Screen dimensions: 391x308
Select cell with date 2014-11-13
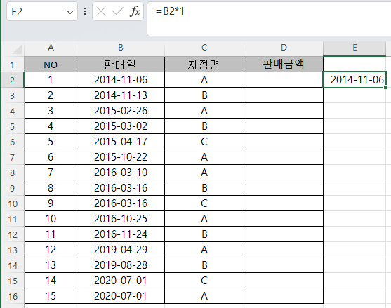pos(121,95)
